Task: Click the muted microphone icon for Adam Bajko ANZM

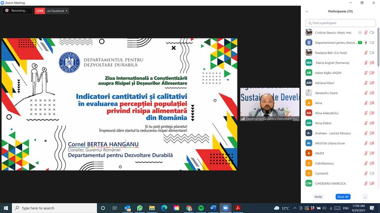Action: [x=366, y=72]
